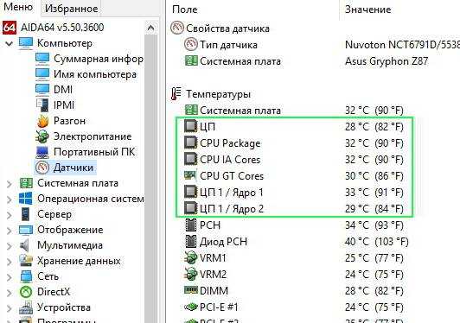Click the chip icon next to CPU Package
The width and height of the screenshot is (460, 323).
[191, 142]
